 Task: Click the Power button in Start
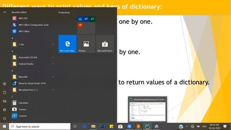tap(5, 118)
